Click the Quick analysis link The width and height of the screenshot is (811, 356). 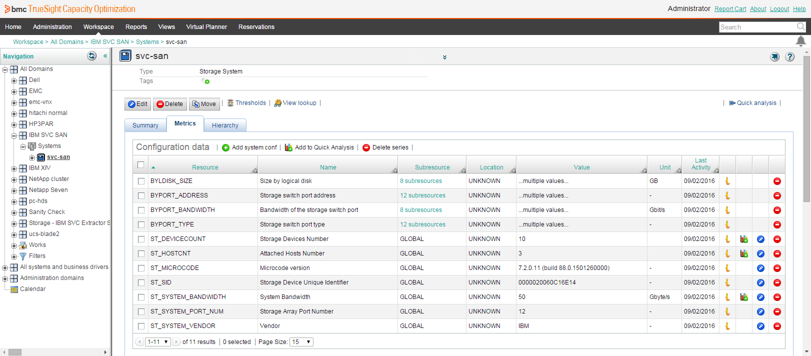point(753,103)
